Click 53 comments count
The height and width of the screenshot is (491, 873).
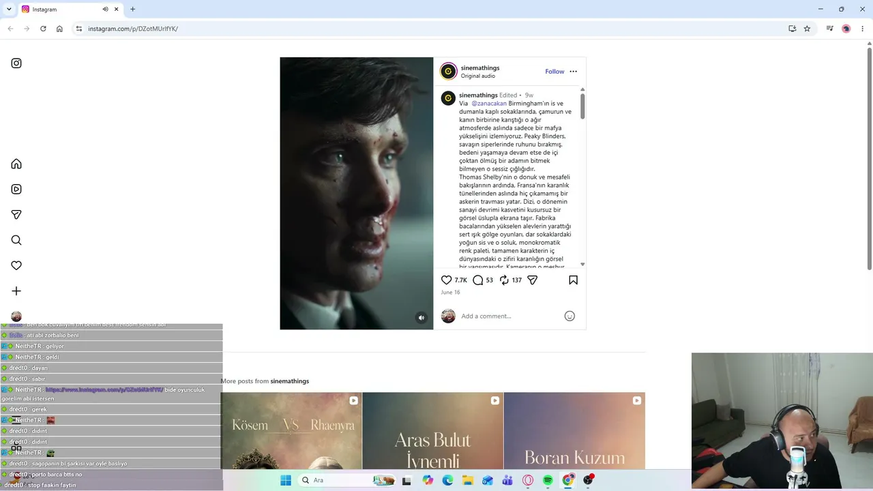(489, 280)
